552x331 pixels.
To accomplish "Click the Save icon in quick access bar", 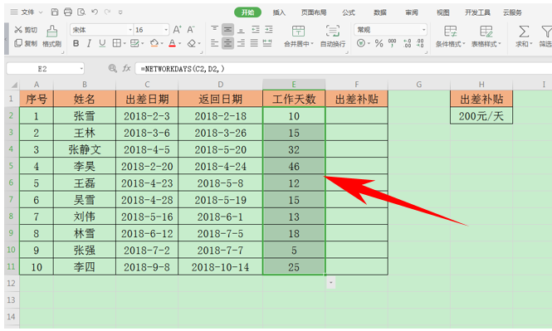I will click(55, 12).
